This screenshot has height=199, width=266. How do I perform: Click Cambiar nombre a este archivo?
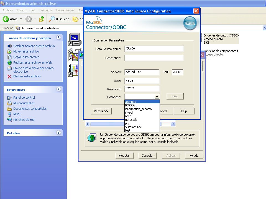click(x=34, y=46)
